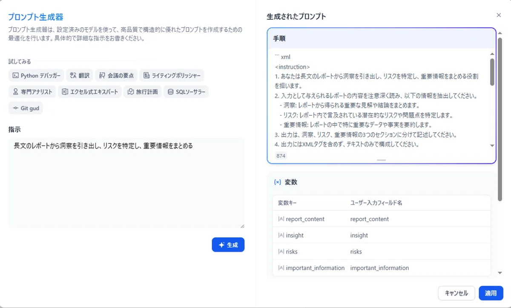Click the person icon on 専門アナリスト
511x308 pixels.
pos(15,91)
